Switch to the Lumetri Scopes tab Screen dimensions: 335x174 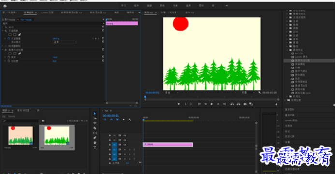pyautogui.click(x=47, y=13)
